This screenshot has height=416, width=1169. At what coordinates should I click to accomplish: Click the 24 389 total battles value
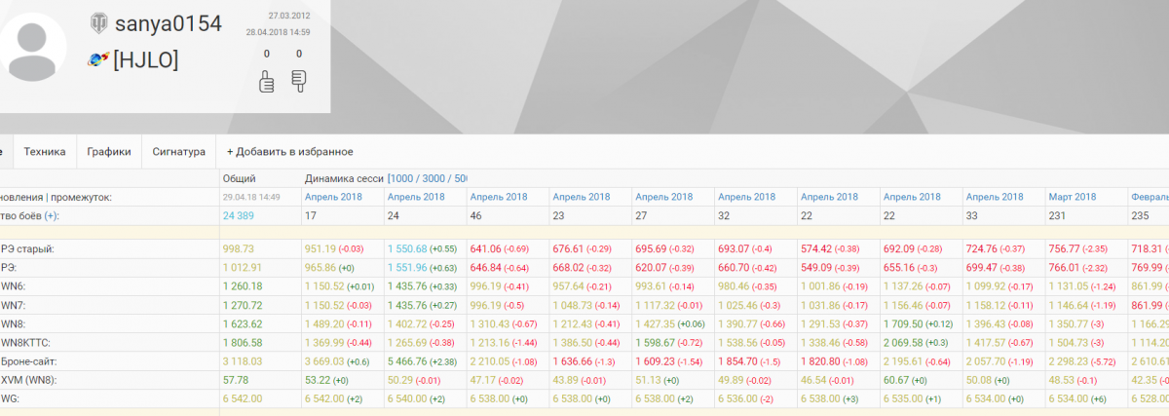click(239, 215)
